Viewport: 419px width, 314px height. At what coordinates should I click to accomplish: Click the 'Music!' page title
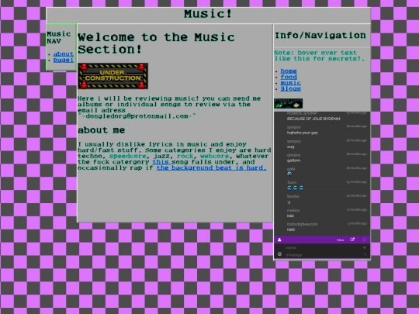point(208,14)
